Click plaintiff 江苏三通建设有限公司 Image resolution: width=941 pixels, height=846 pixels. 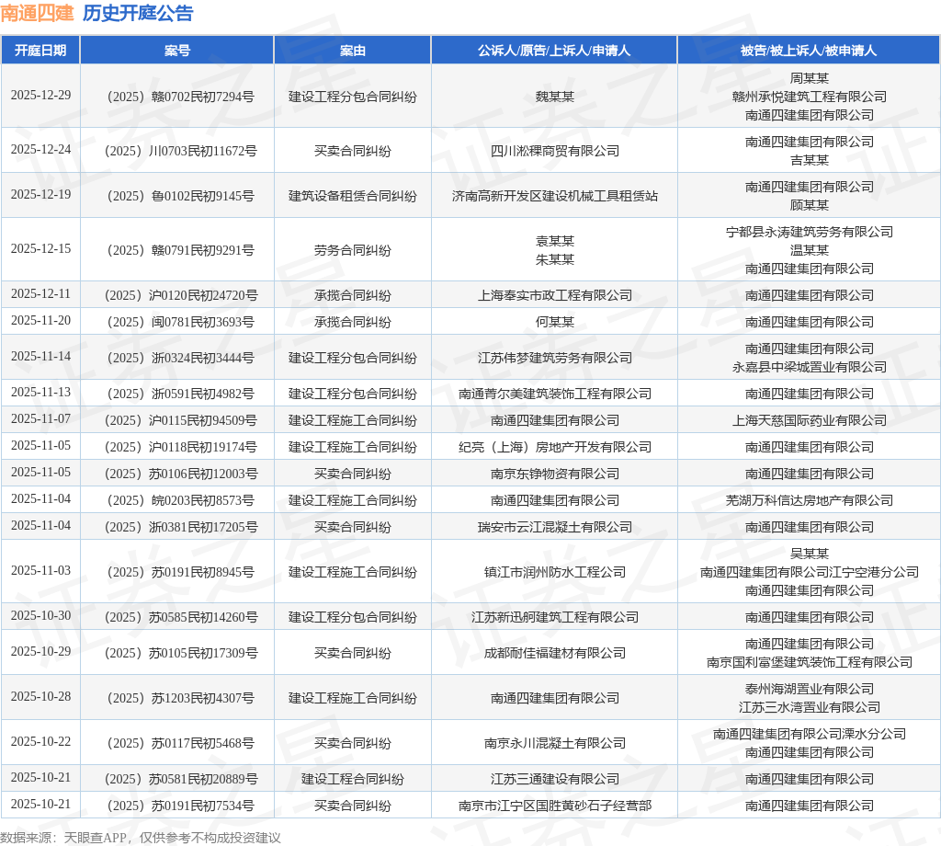pyautogui.click(x=554, y=780)
